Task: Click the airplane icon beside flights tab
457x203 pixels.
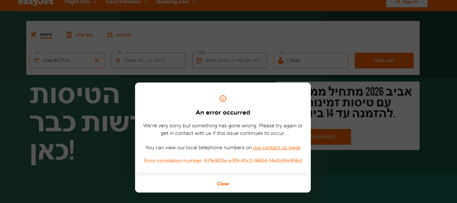Action: 33,35
